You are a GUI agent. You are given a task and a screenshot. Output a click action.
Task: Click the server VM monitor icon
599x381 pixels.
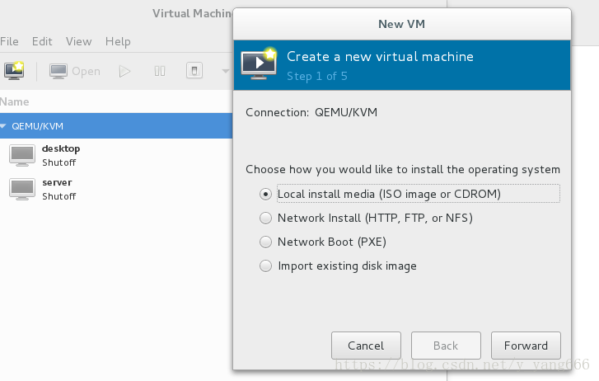22,189
